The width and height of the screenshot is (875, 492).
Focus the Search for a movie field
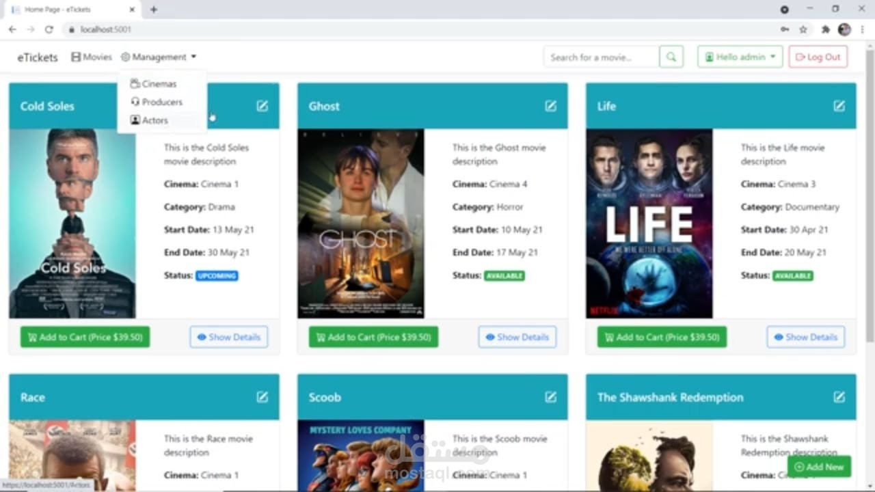[602, 57]
